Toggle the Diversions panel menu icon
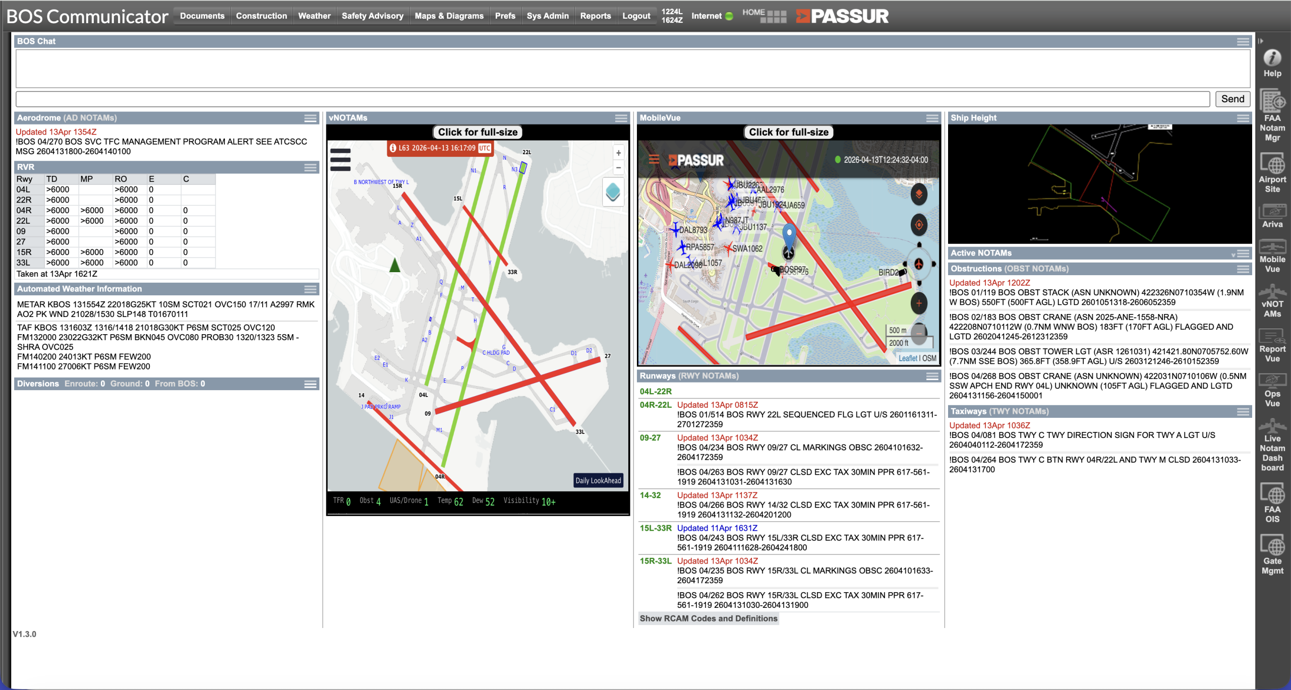The width and height of the screenshot is (1291, 690). [311, 385]
